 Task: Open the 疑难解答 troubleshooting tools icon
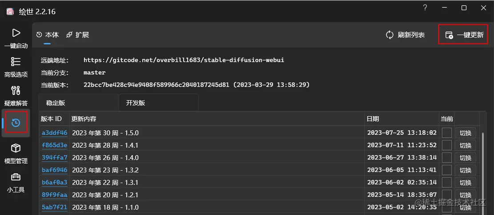coord(16,90)
